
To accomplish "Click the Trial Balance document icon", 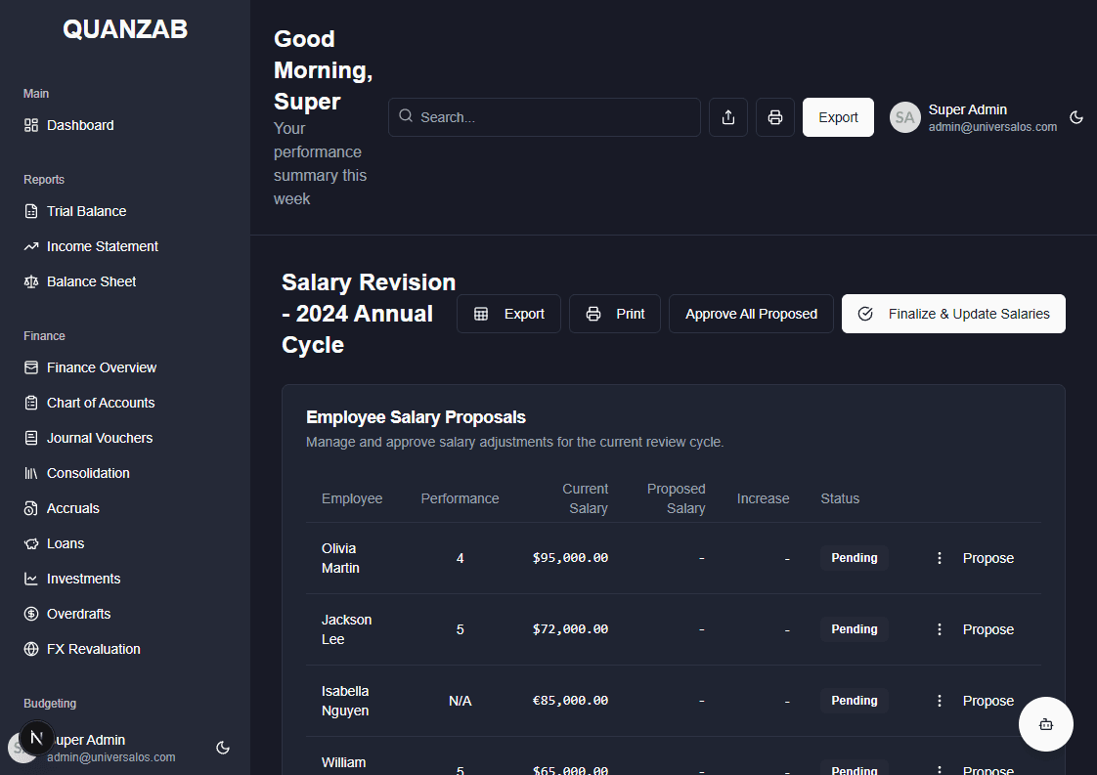I will click(30, 211).
